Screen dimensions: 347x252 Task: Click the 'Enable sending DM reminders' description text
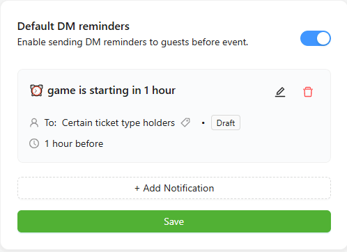tap(132, 42)
